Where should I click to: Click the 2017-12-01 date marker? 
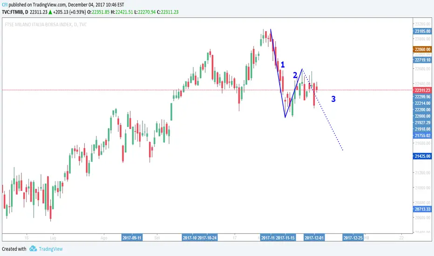click(314, 238)
